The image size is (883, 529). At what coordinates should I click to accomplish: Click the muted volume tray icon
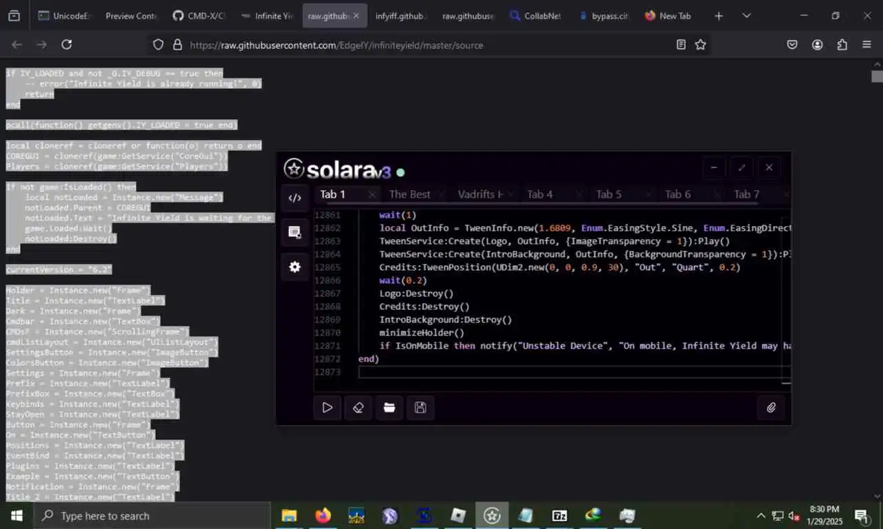coord(794,515)
